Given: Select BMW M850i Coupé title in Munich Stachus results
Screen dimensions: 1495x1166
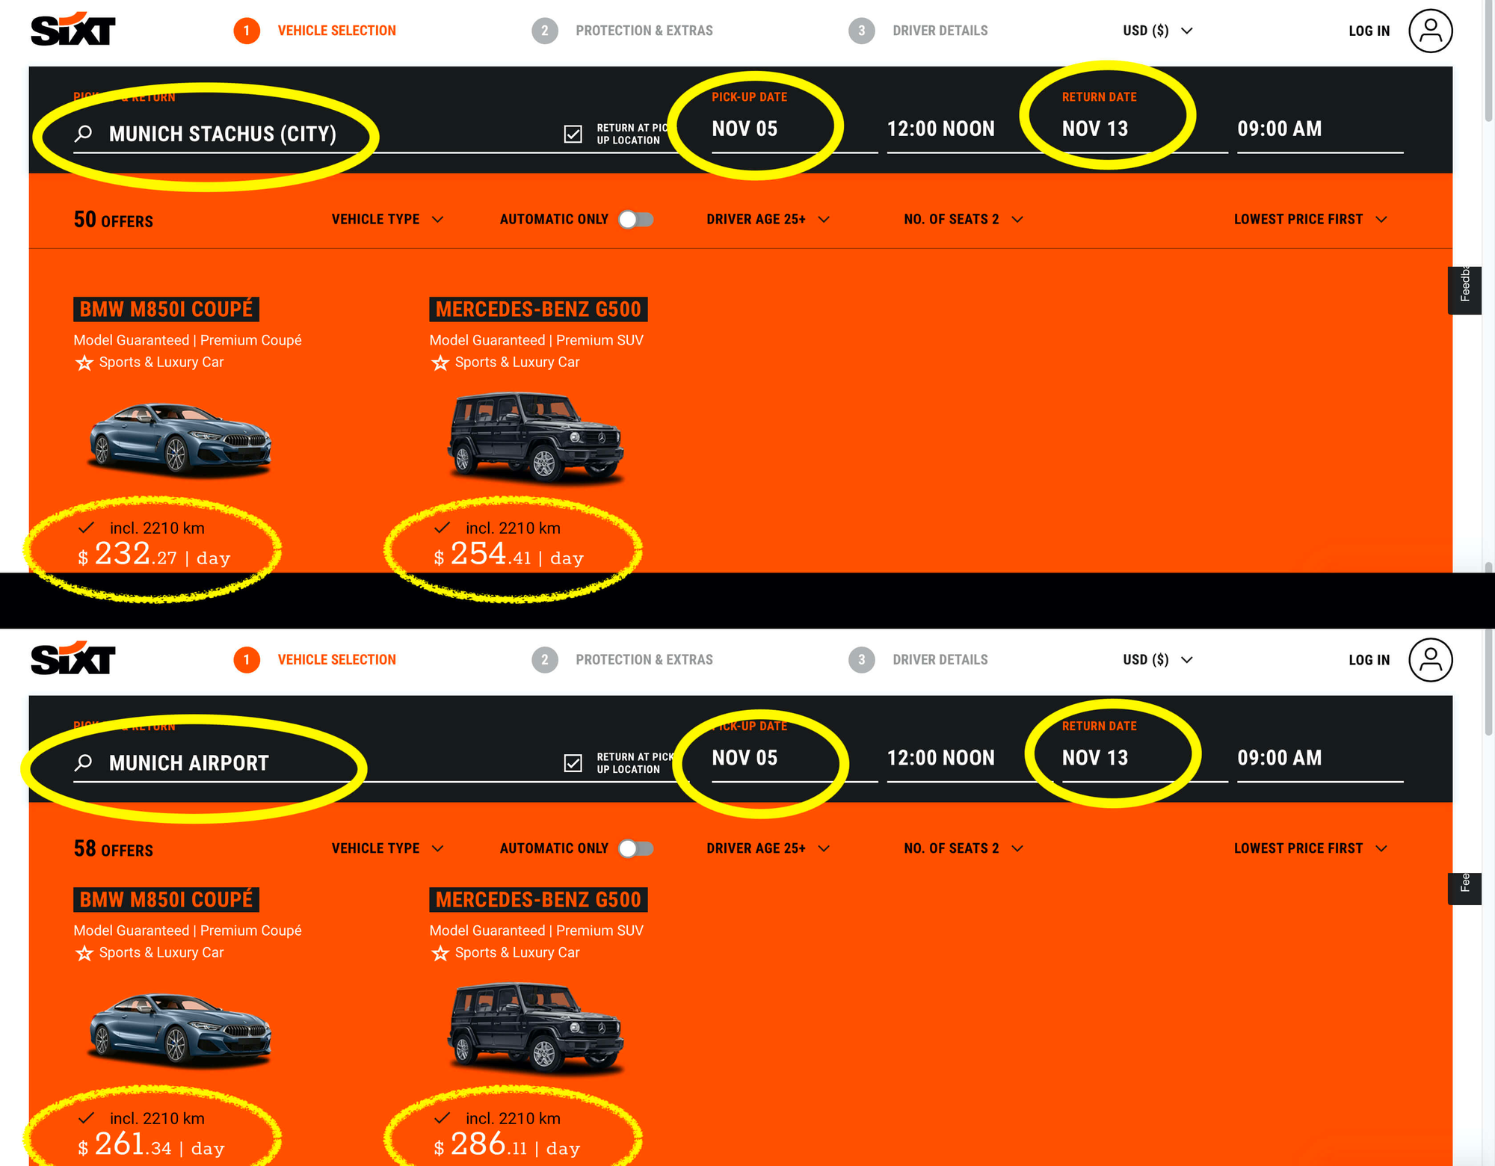Looking at the screenshot, I should tap(166, 309).
